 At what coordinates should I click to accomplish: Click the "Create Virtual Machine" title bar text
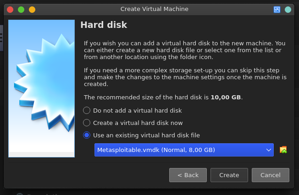(x=154, y=9)
